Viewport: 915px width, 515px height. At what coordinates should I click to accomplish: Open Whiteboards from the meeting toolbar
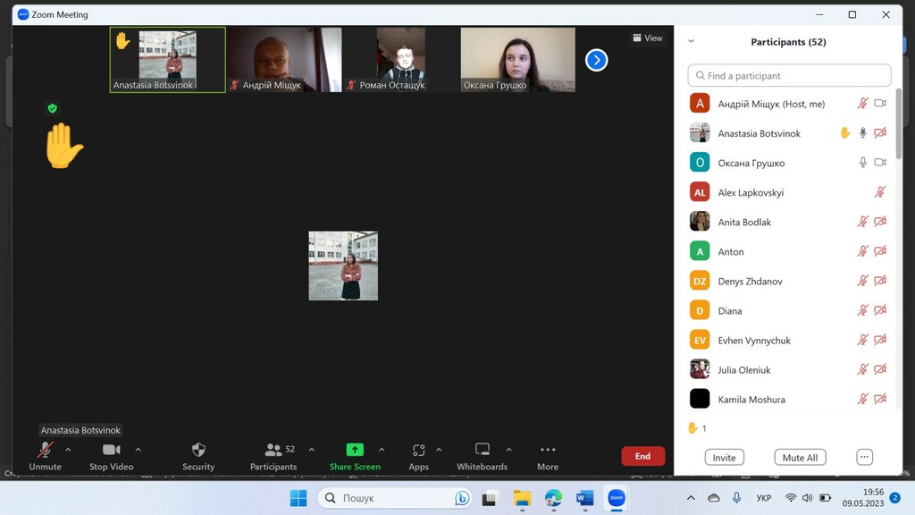pyautogui.click(x=482, y=455)
